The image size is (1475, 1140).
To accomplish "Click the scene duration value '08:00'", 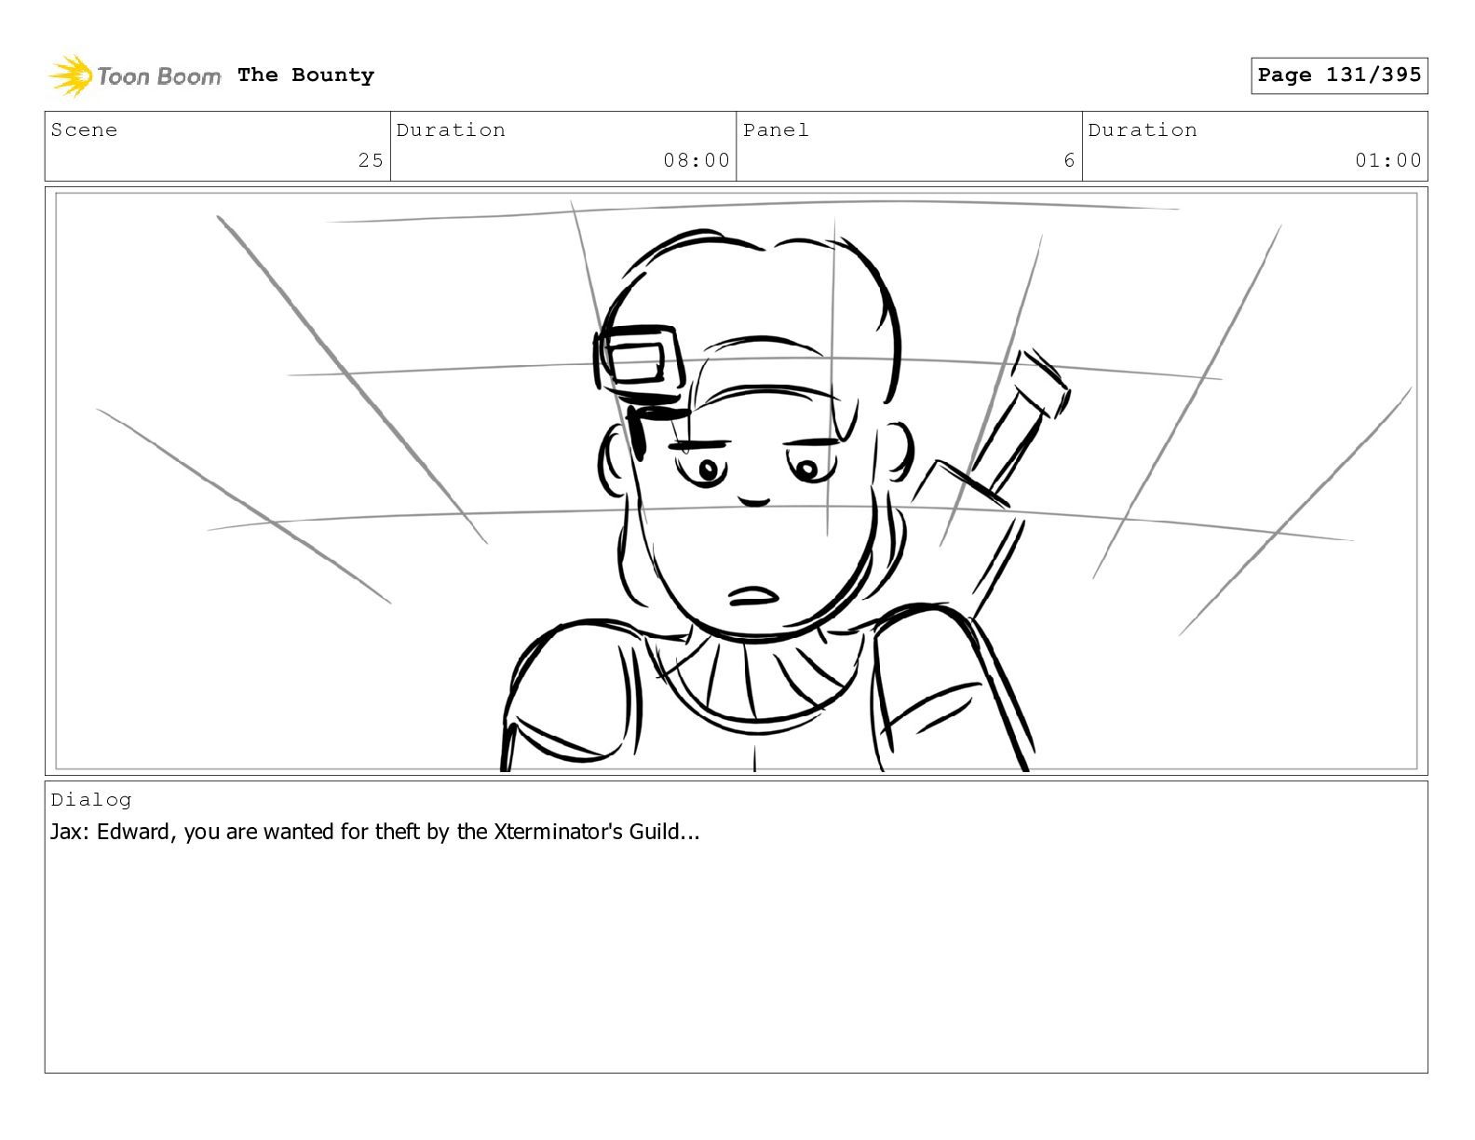I will pos(697,160).
